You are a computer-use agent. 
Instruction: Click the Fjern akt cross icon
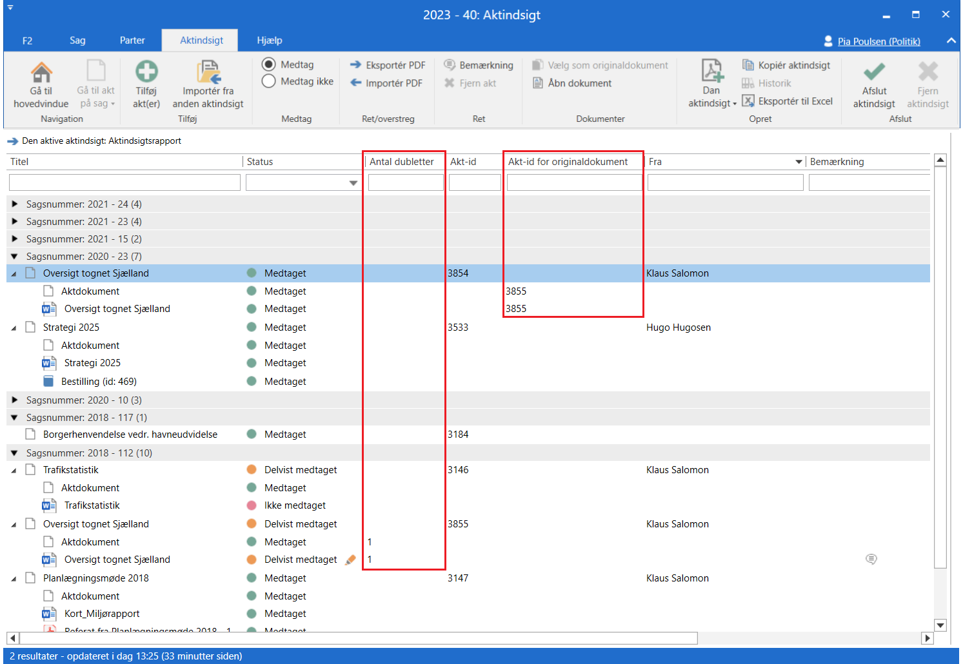(450, 83)
